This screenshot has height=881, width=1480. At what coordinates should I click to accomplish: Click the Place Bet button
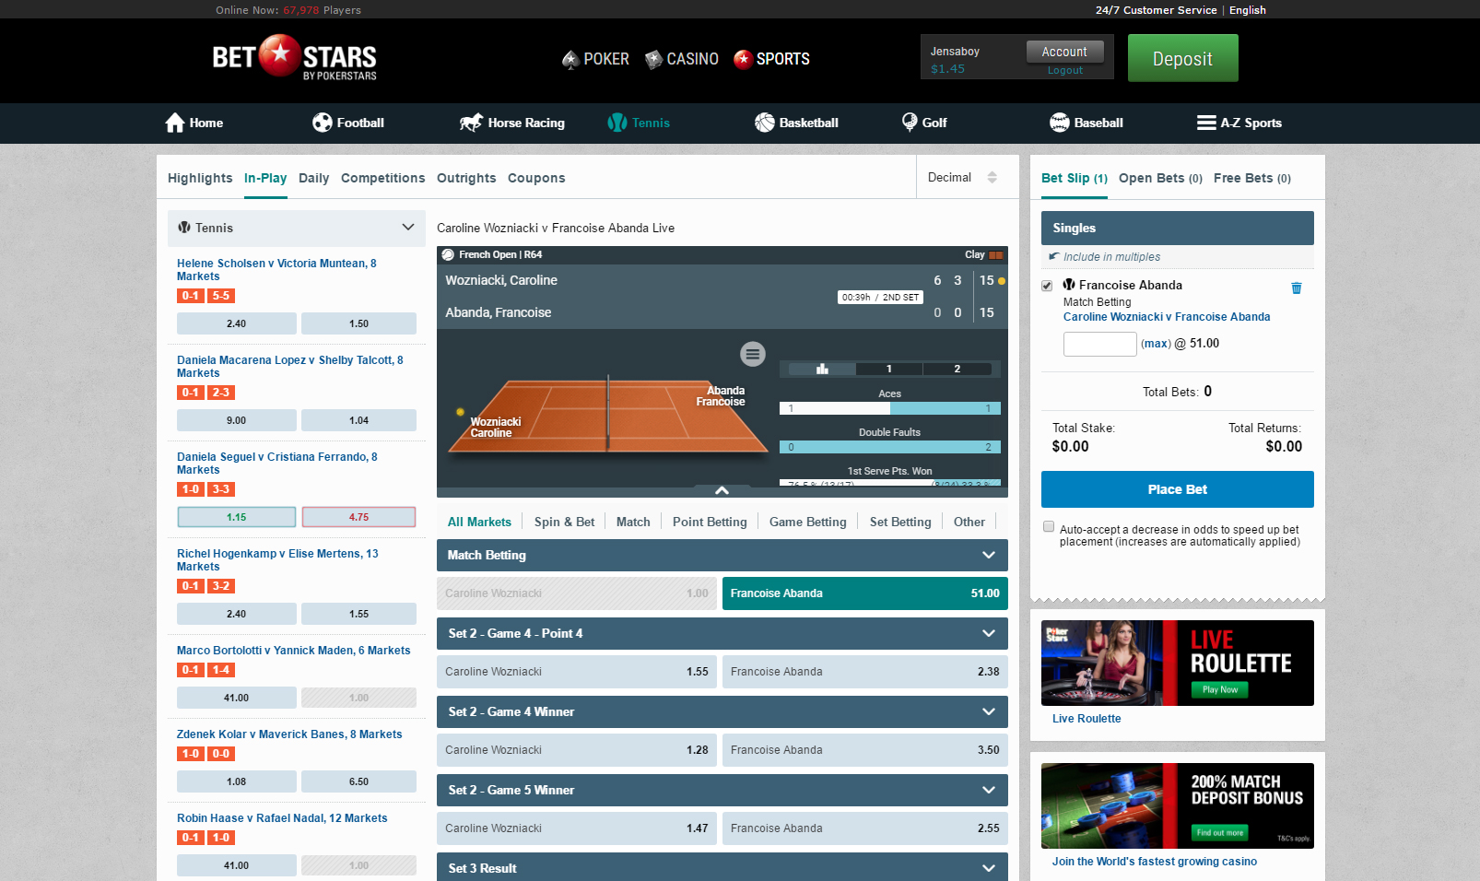coord(1178,489)
